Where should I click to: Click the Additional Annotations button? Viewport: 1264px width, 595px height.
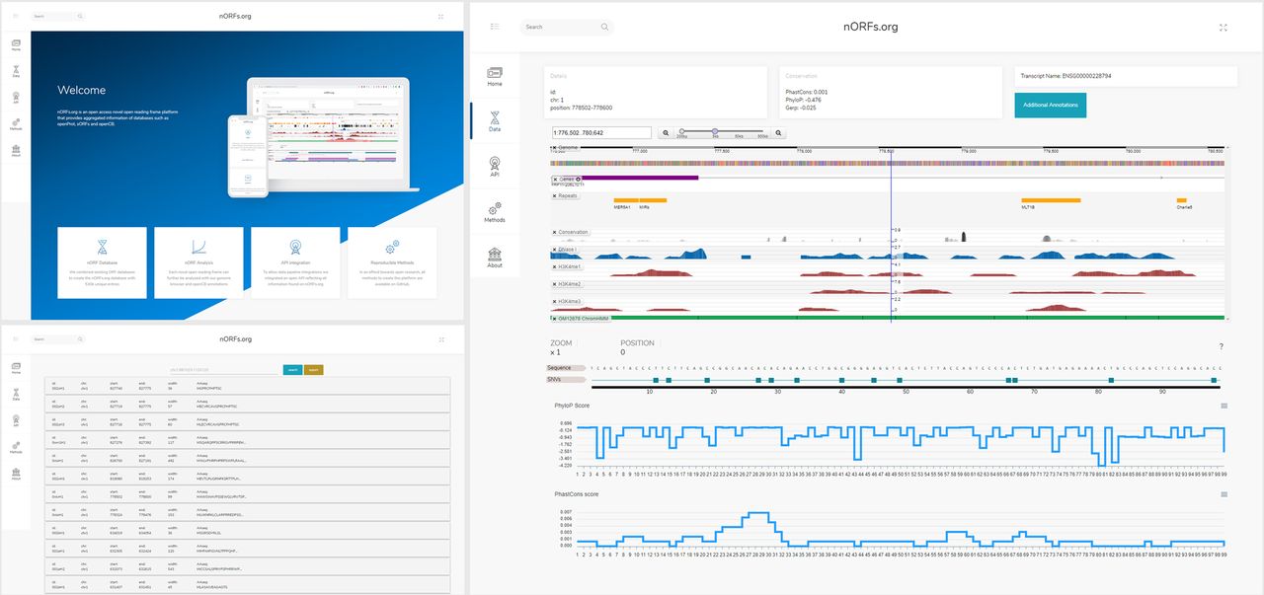[1050, 105]
